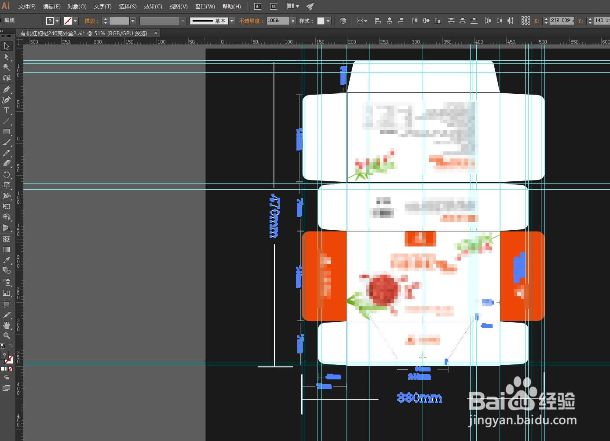This screenshot has width=610, height=441.
Task: Click horizontal align left icon
Action: (x=378, y=21)
